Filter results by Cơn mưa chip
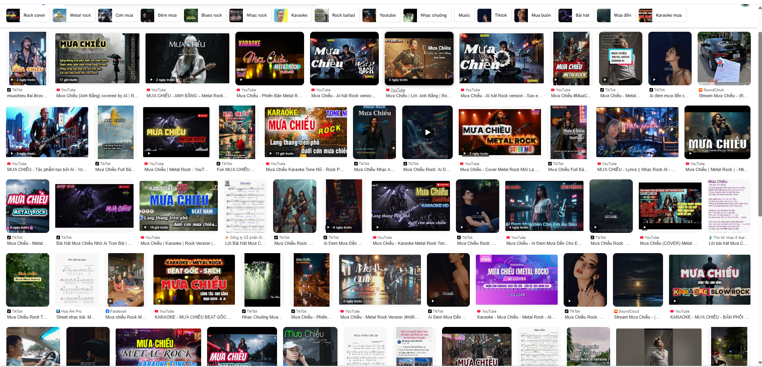762x367 pixels. 117,15
